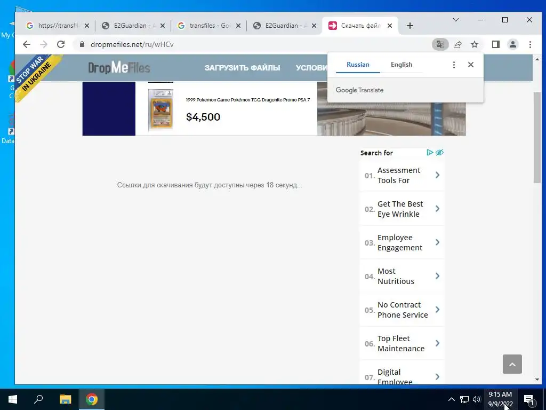Select English in translate popup
The image size is (546, 410).
[401, 65]
